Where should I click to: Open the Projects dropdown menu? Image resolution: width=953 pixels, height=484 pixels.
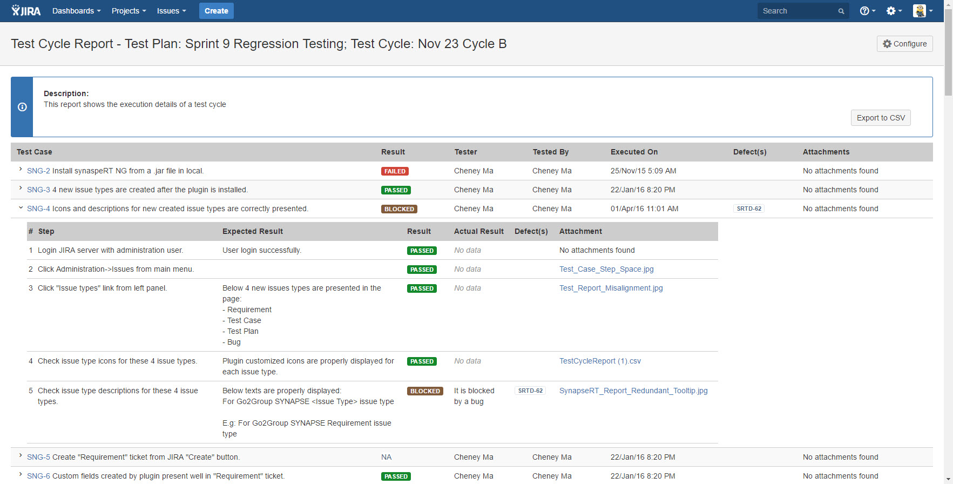click(129, 11)
